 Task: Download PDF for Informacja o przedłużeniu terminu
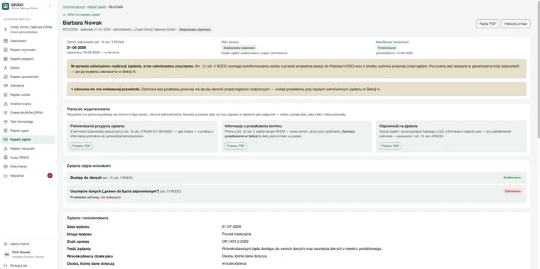tap(236, 146)
